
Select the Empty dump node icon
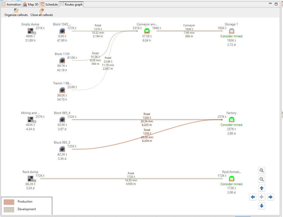coord(30,31)
